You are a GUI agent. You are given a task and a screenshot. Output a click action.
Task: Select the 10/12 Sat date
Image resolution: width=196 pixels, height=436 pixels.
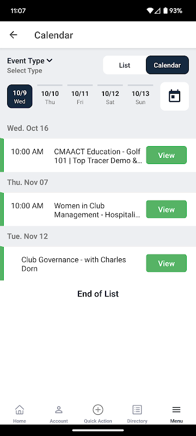pyautogui.click(x=110, y=96)
